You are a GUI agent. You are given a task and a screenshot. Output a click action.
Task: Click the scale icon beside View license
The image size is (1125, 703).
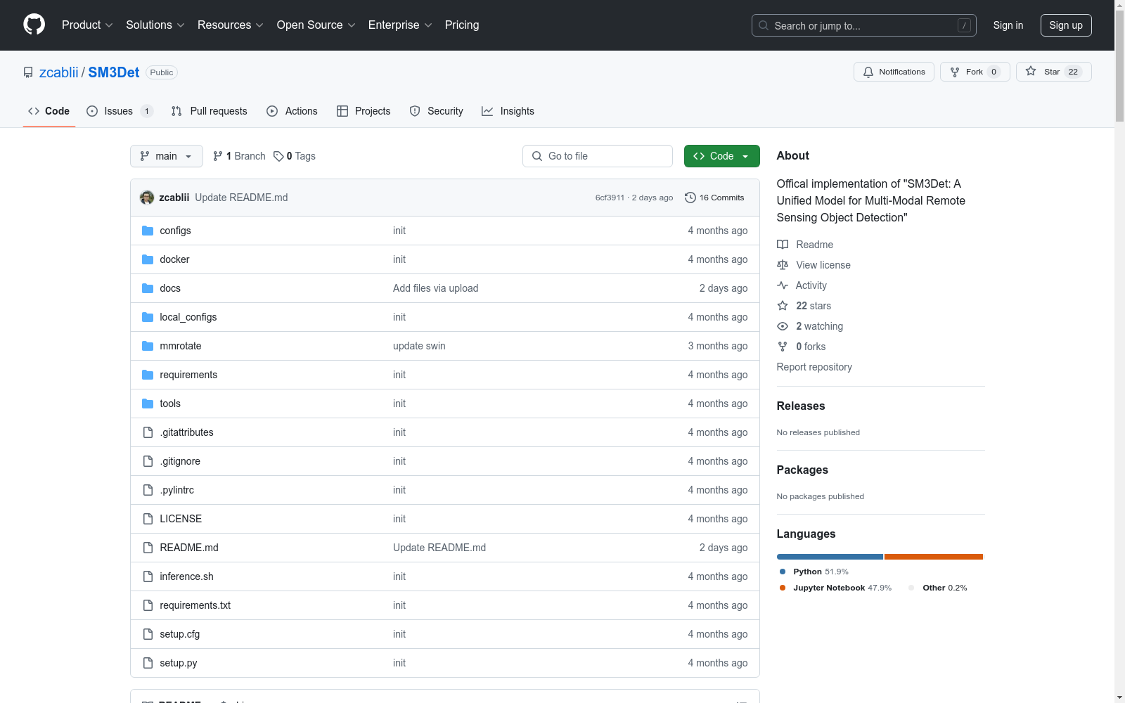(x=783, y=265)
